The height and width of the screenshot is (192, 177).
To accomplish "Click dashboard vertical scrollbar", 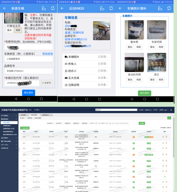I will coord(174,137).
